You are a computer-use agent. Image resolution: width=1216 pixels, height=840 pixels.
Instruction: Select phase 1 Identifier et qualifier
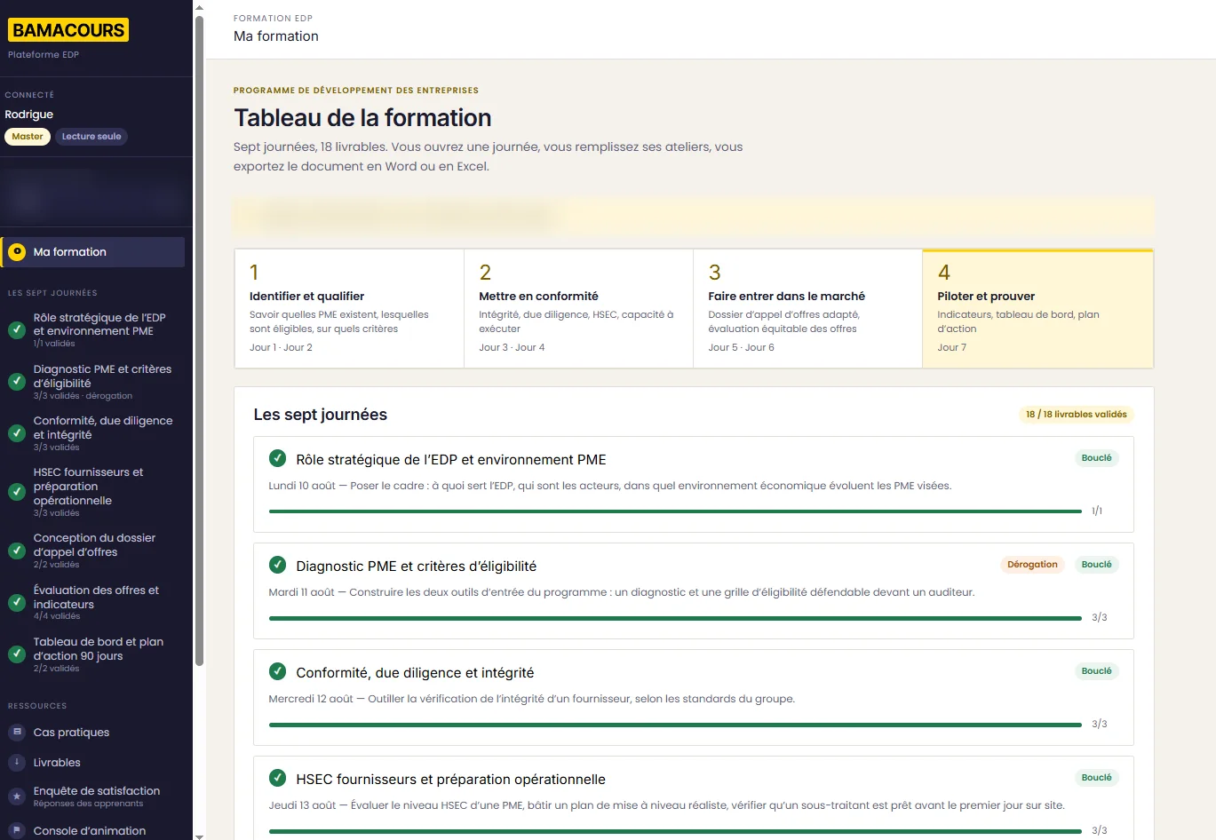349,308
